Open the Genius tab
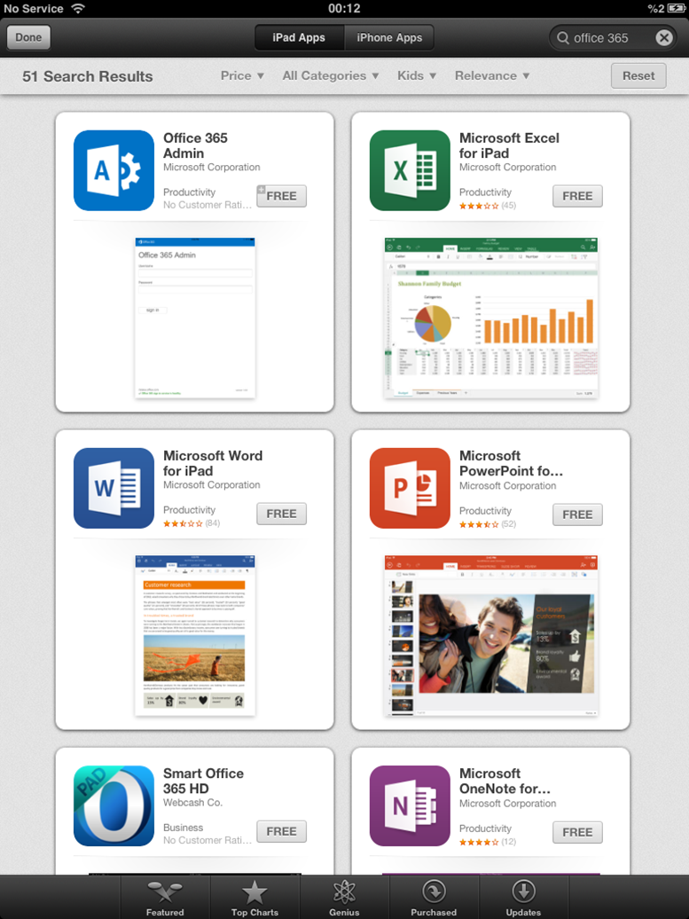The height and width of the screenshot is (919, 689). [x=344, y=898]
